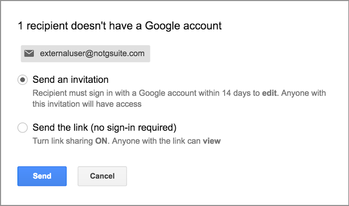Click the blue Send button
Screen dimensions: 349x206
tap(42, 176)
